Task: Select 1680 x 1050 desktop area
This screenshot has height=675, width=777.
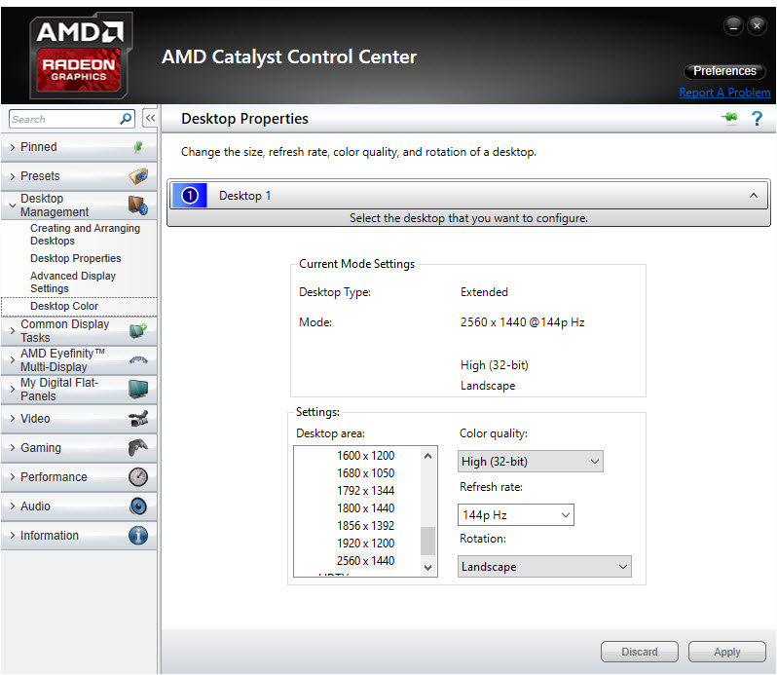Action: point(366,473)
